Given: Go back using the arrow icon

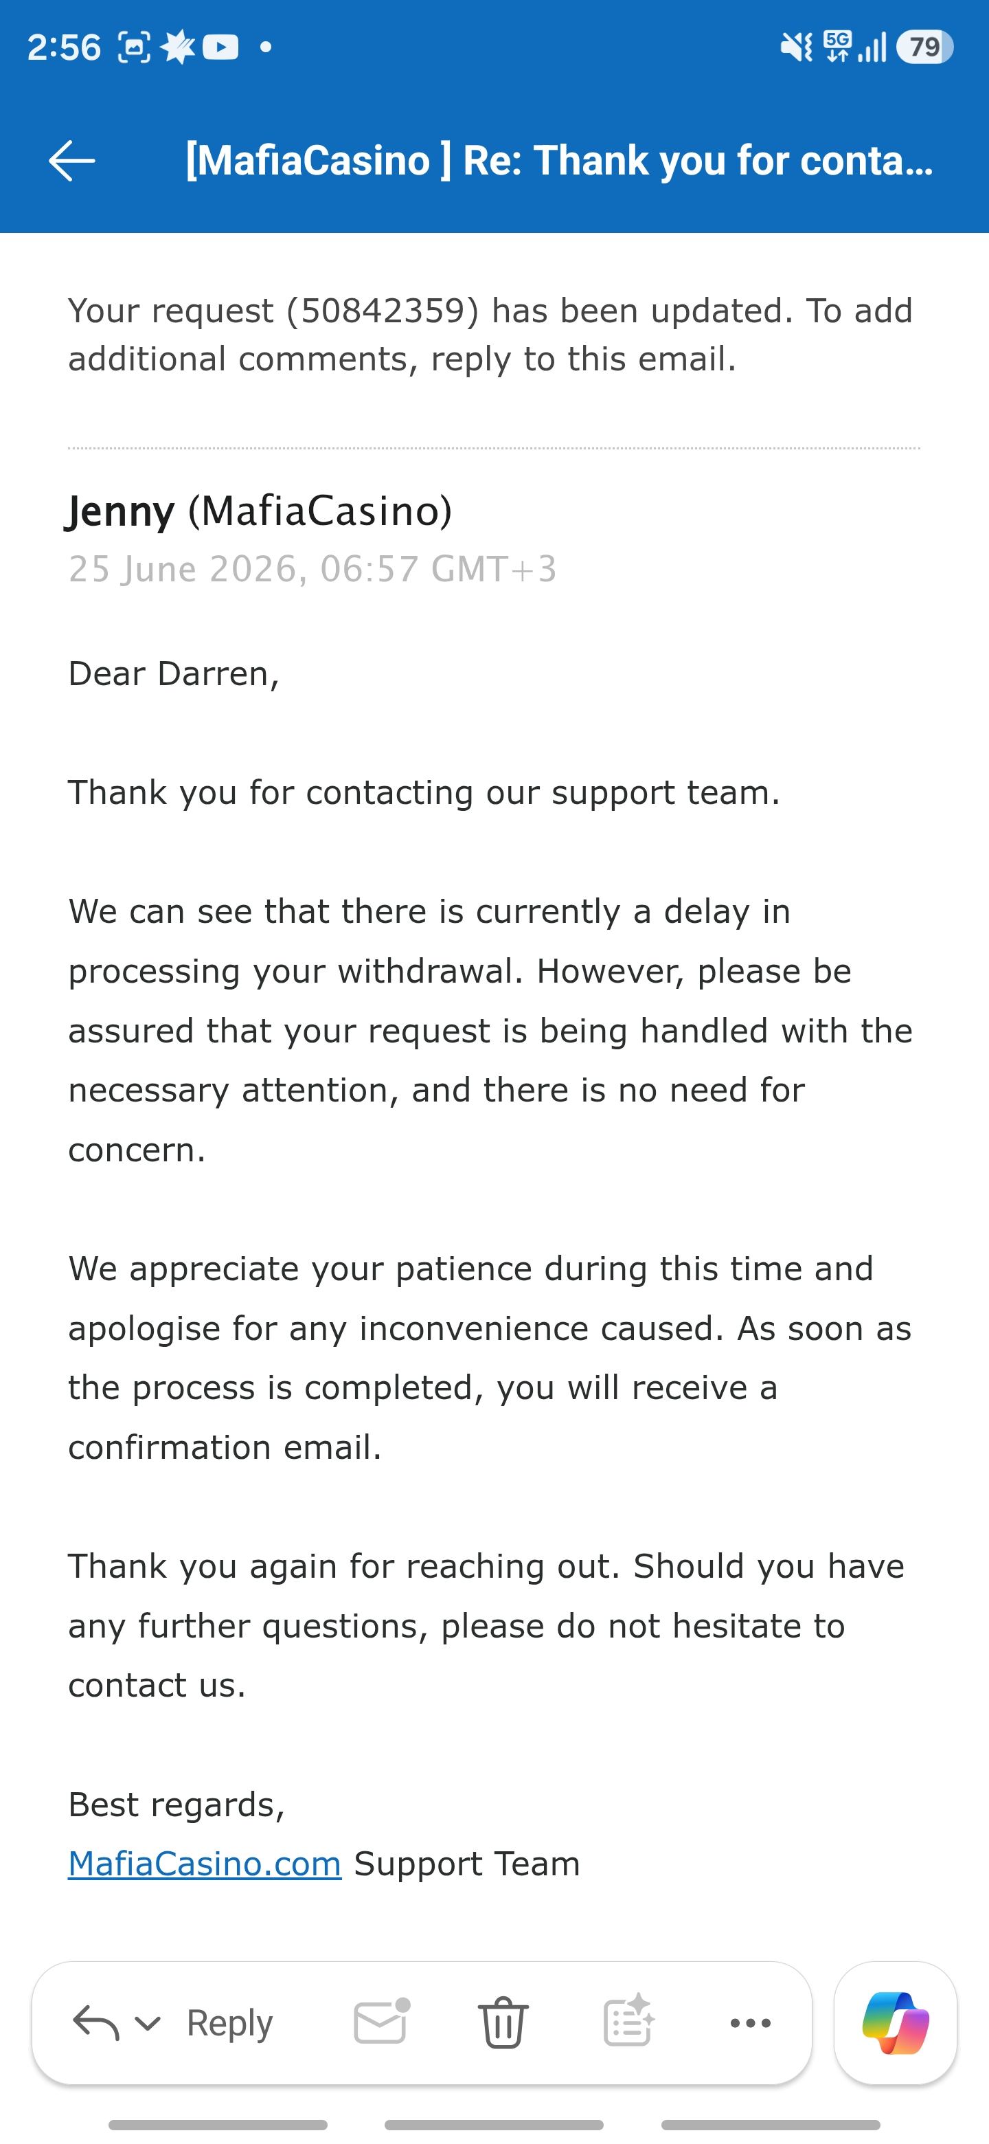Looking at the screenshot, I should (x=71, y=161).
